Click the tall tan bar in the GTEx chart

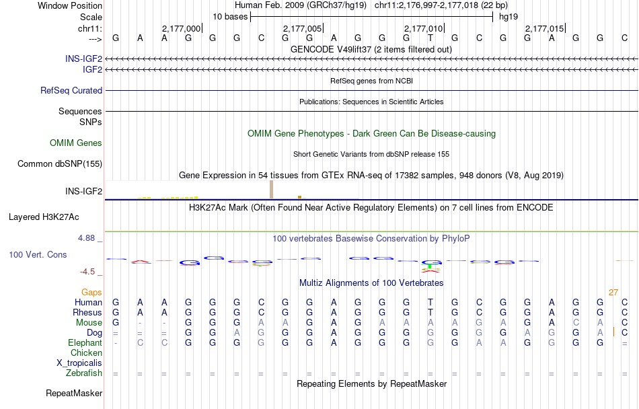coord(272,190)
